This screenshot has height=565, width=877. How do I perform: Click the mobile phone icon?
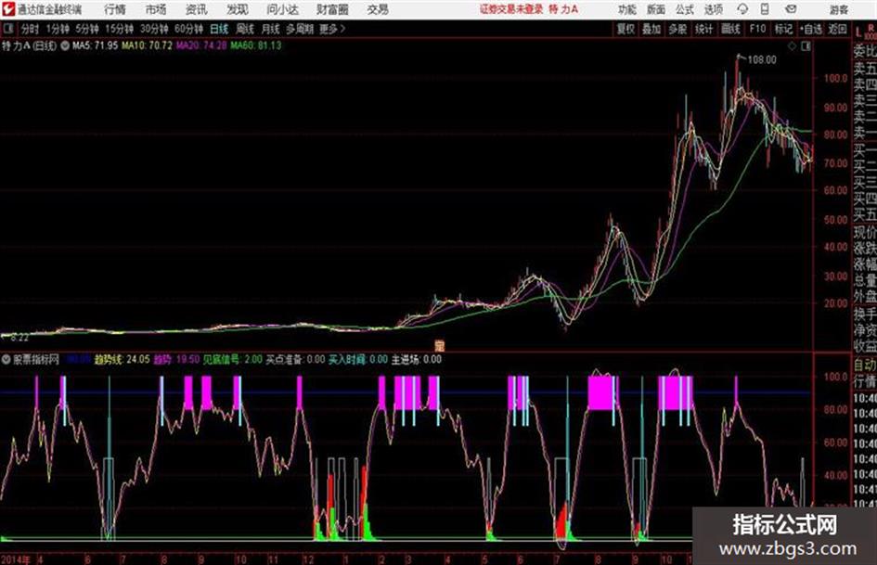point(765,9)
